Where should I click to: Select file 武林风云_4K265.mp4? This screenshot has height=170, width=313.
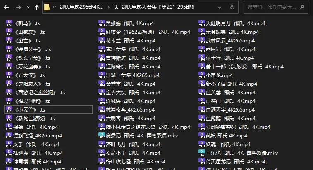click(230, 41)
